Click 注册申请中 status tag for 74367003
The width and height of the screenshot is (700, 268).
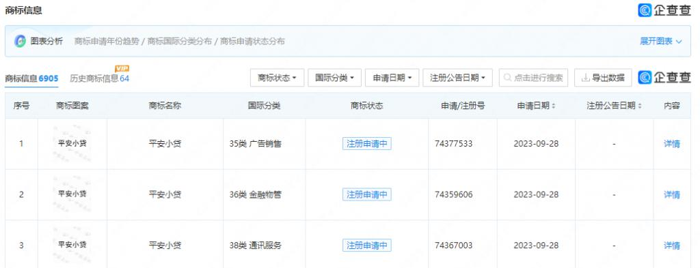tap(367, 245)
